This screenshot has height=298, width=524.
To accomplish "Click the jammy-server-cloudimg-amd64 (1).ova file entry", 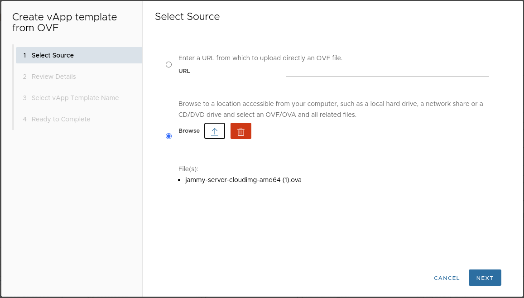I will [x=243, y=180].
